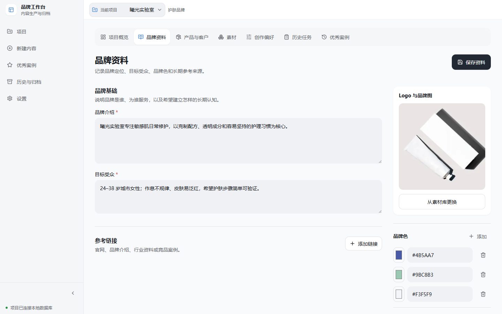Collapse the sidebar with the chevron
The image size is (502, 314).
click(x=73, y=293)
